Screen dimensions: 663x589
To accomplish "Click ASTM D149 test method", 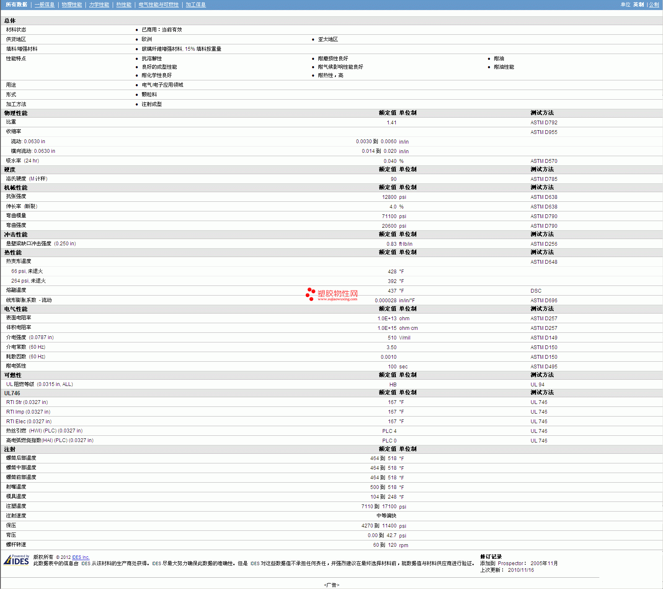I will click(544, 338).
